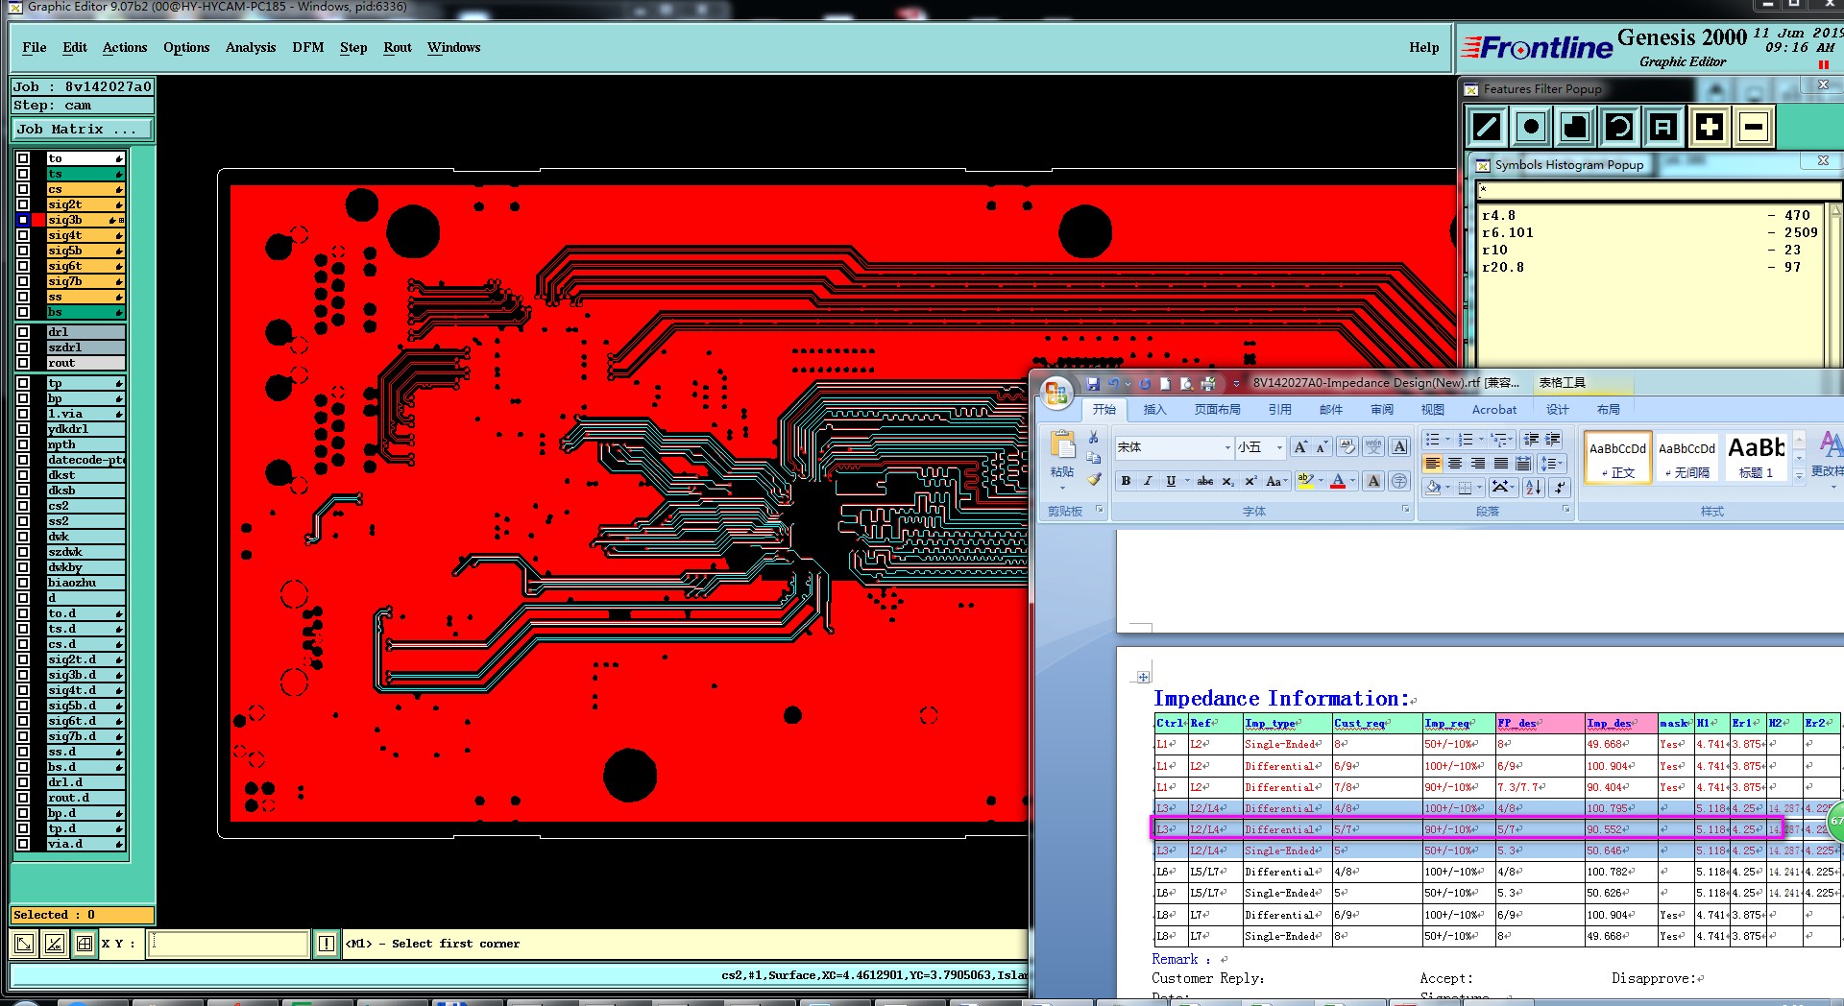
Task: Open the Analysis menu
Action: pyautogui.click(x=250, y=48)
